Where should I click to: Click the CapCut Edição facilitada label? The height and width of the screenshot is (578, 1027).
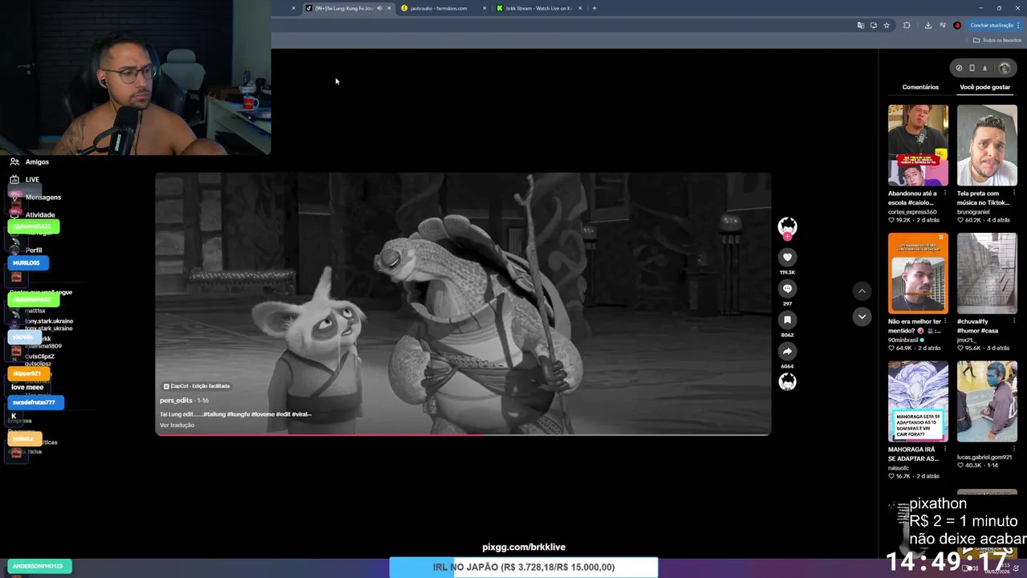tap(197, 386)
